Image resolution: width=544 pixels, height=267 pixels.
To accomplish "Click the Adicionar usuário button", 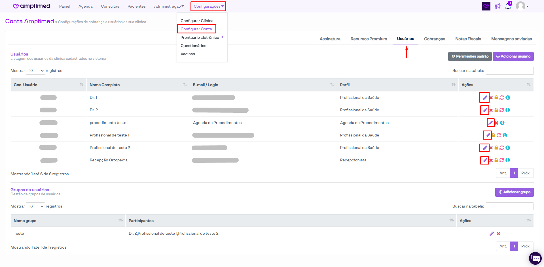I will (x=513, y=56).
